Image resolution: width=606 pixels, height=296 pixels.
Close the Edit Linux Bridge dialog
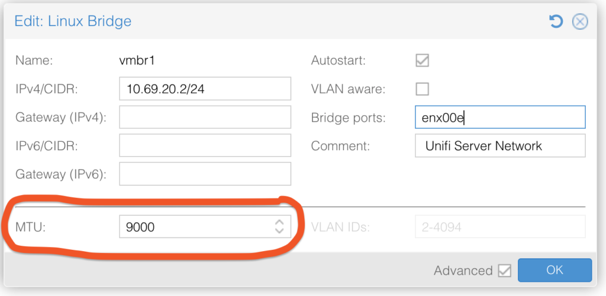coord(580,22)
